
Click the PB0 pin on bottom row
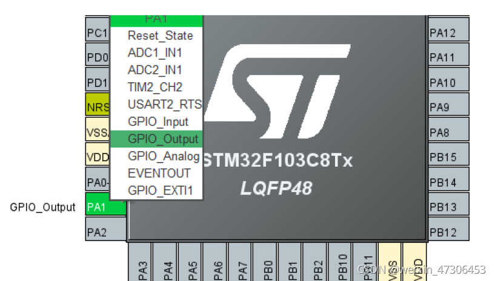(265, 262)
